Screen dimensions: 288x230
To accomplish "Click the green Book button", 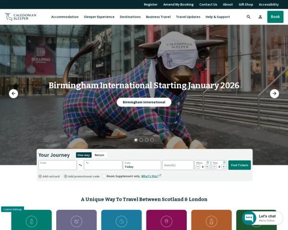I will [x=276, y=17].
